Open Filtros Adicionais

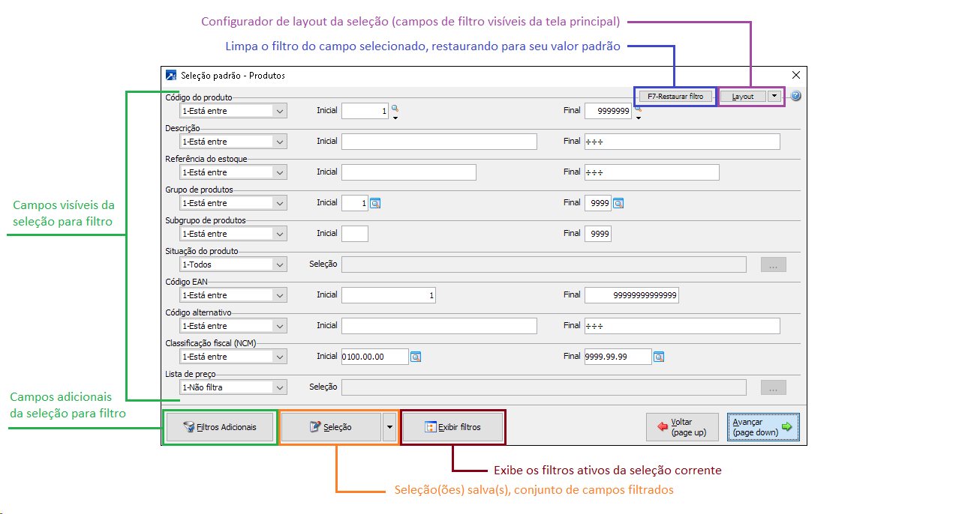[x=220, y=427]
